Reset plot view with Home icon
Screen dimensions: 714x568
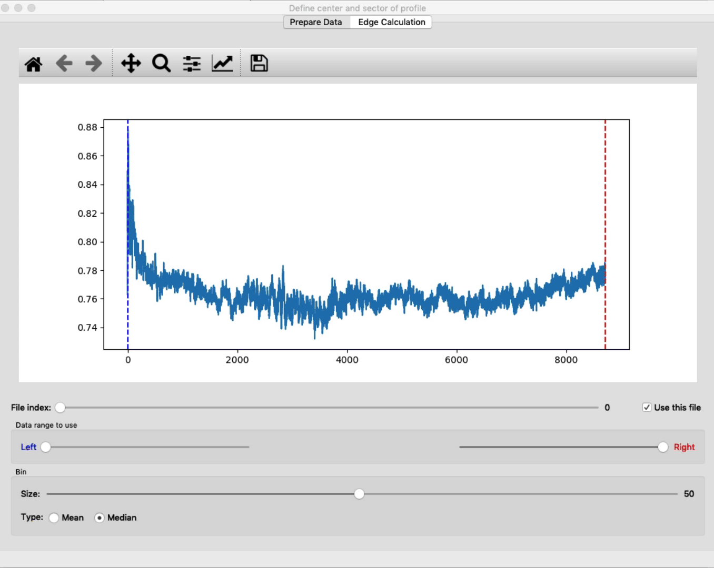click(x=34, y=64)
